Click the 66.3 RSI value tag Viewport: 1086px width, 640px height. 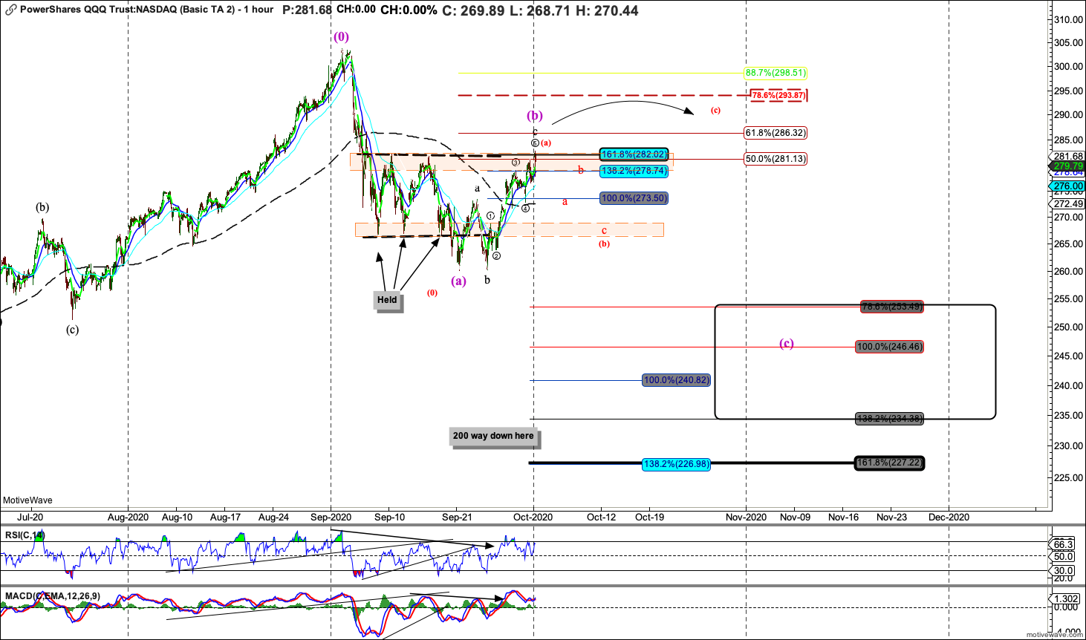[x=1063, y=544]
